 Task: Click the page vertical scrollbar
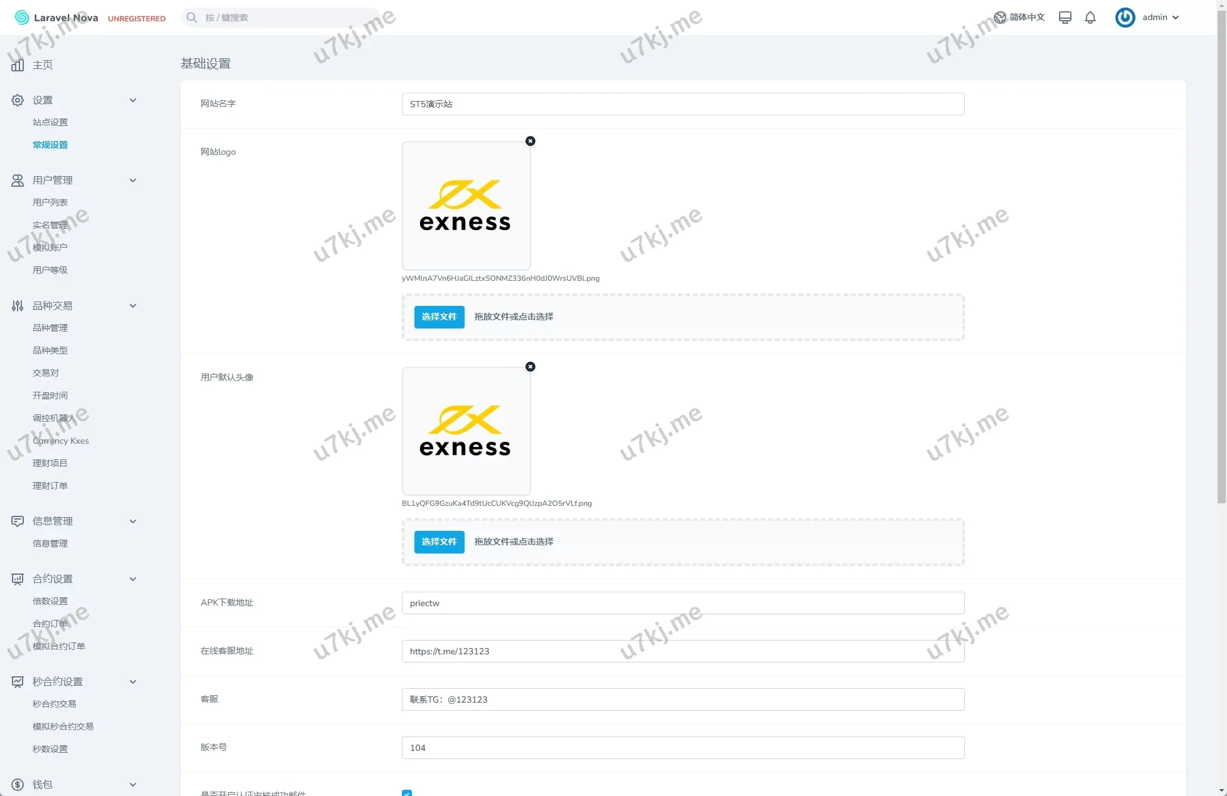(x=1221, y=251)
